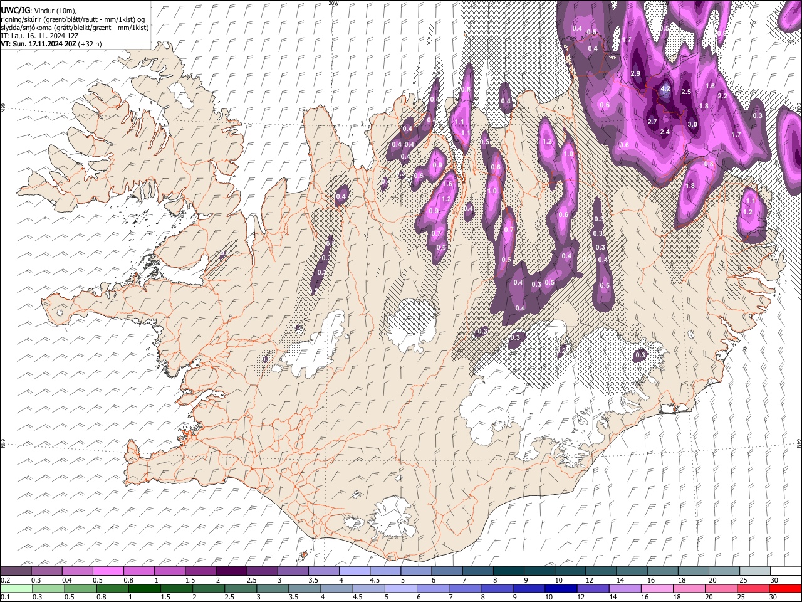802x602 pixels.
Task: Click the 2.9 precipitation value label
Action: pyautogui.click(x=635, y=74)
